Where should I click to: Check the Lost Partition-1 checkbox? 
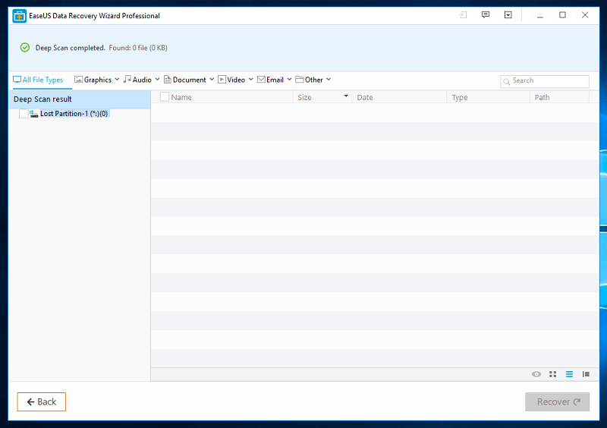pos(24,114)
